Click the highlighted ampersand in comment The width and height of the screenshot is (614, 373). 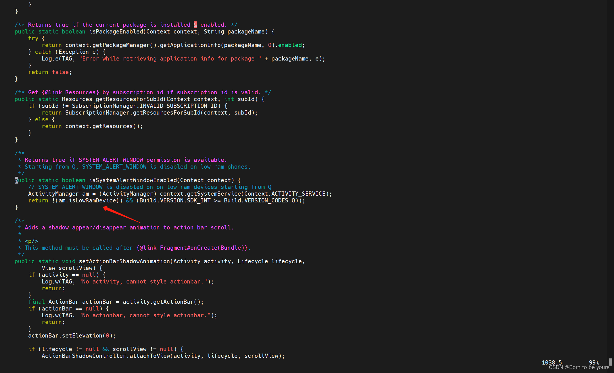point(195,25)
